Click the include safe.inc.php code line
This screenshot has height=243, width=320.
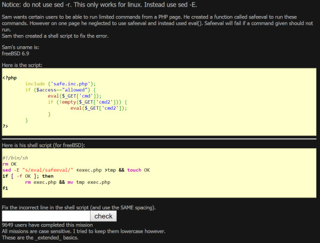pos(60,84)
